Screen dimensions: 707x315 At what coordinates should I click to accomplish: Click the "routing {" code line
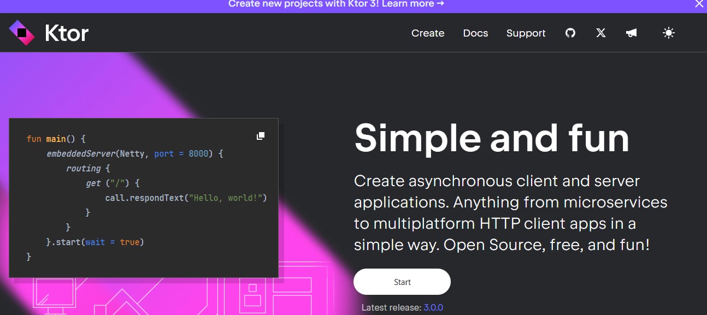tap(88, 169)
